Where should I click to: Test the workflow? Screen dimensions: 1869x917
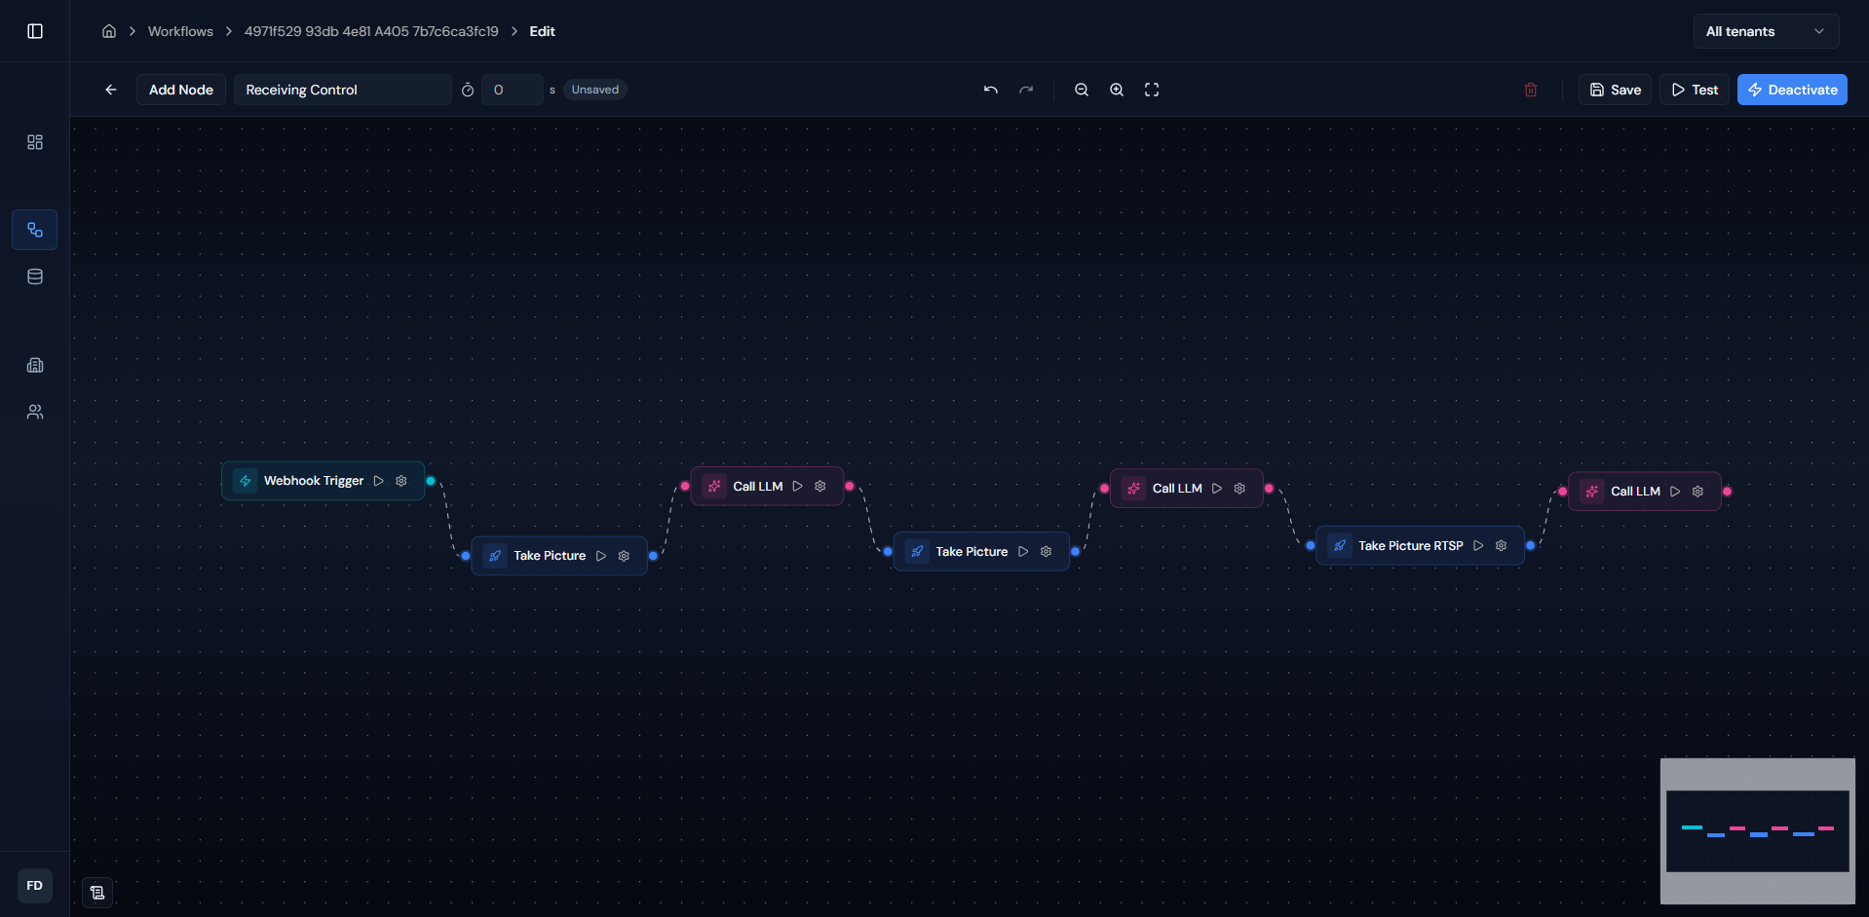pos(1695,90)
